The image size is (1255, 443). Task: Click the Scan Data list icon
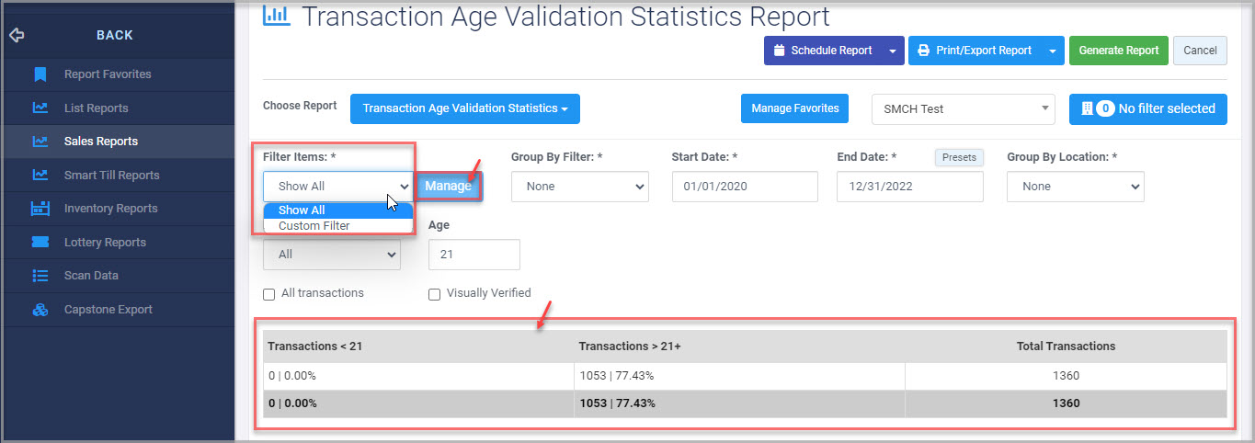[40, 276]
